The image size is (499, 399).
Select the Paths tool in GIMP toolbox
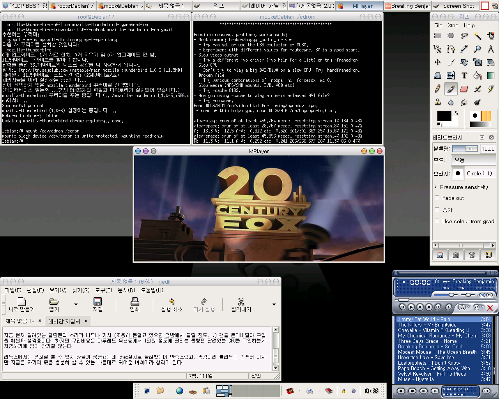(451, 49)
